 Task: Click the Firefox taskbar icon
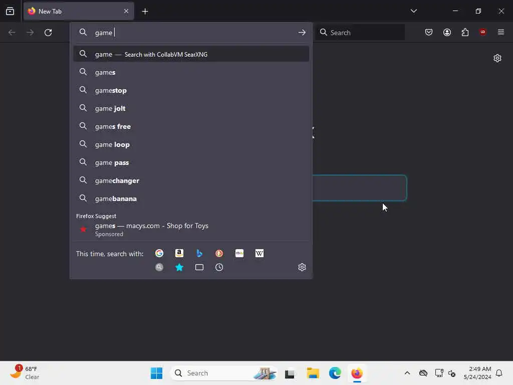click(x=357, y=373)
